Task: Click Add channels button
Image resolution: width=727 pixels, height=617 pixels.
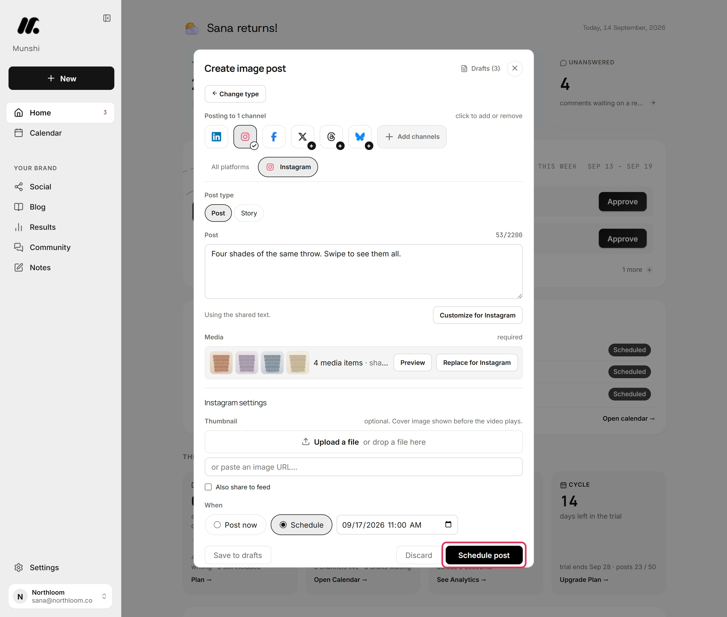Action: [x=412, y=137]
